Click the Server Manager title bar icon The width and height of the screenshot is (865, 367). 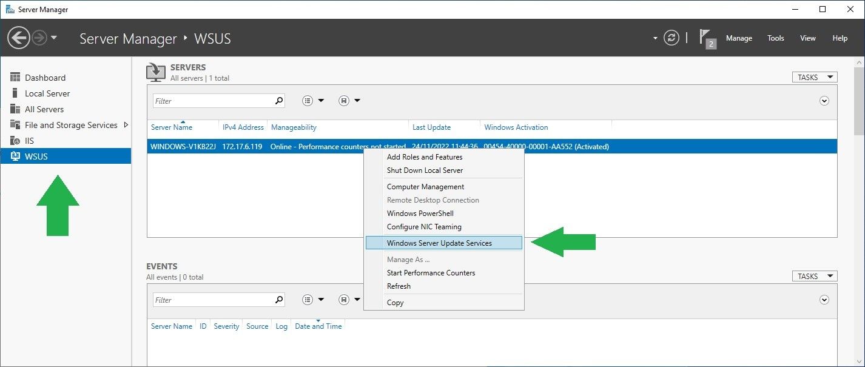click(10, 9)
